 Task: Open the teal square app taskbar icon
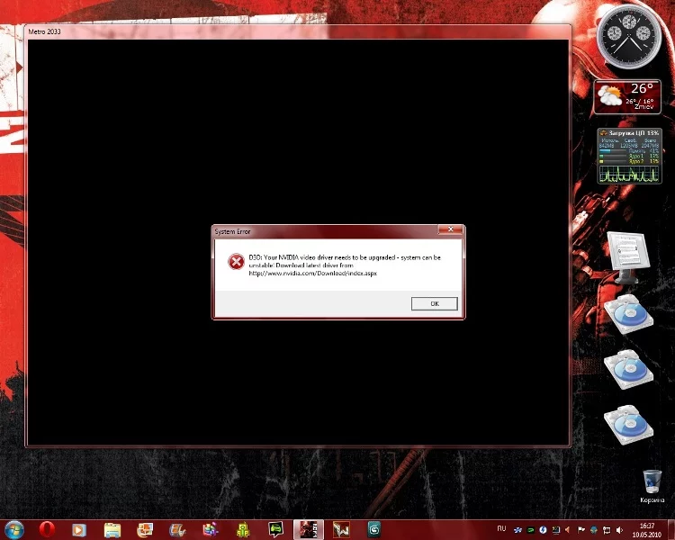click(x=373, y=530)
